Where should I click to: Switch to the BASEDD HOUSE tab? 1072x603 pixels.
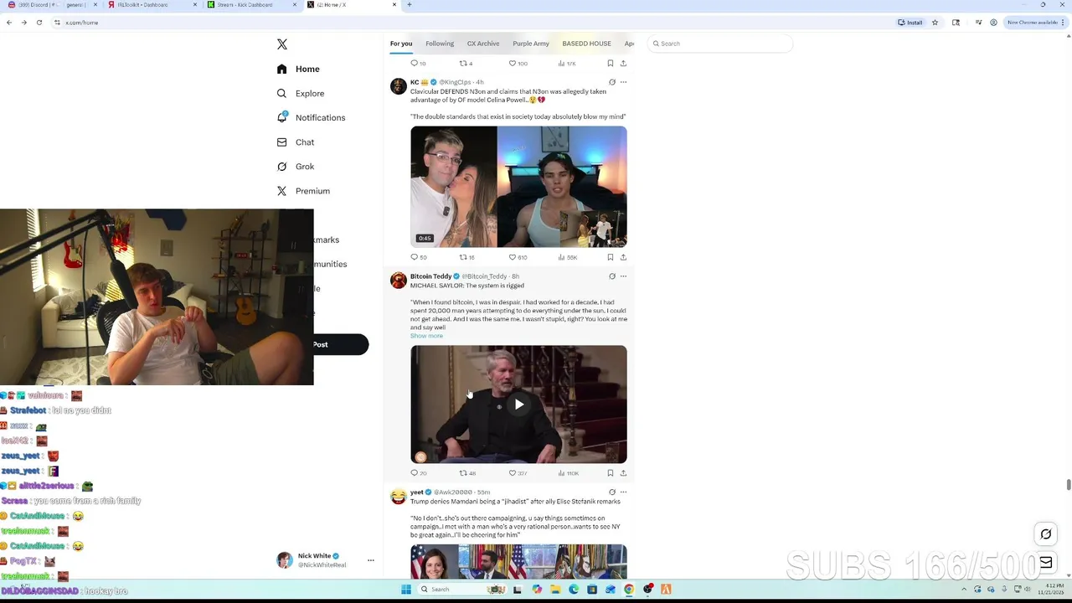tap(586, 44)
